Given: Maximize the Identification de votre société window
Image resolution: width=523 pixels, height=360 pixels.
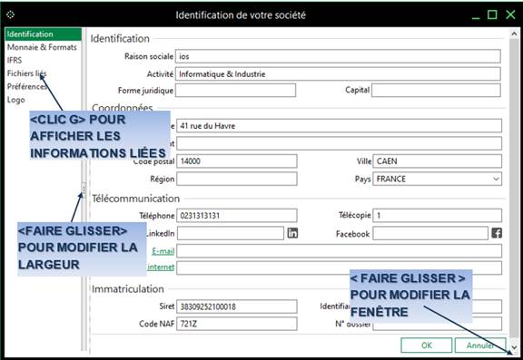Looking at the screenshot, I should pyautogui.click(x=492, y=15).
